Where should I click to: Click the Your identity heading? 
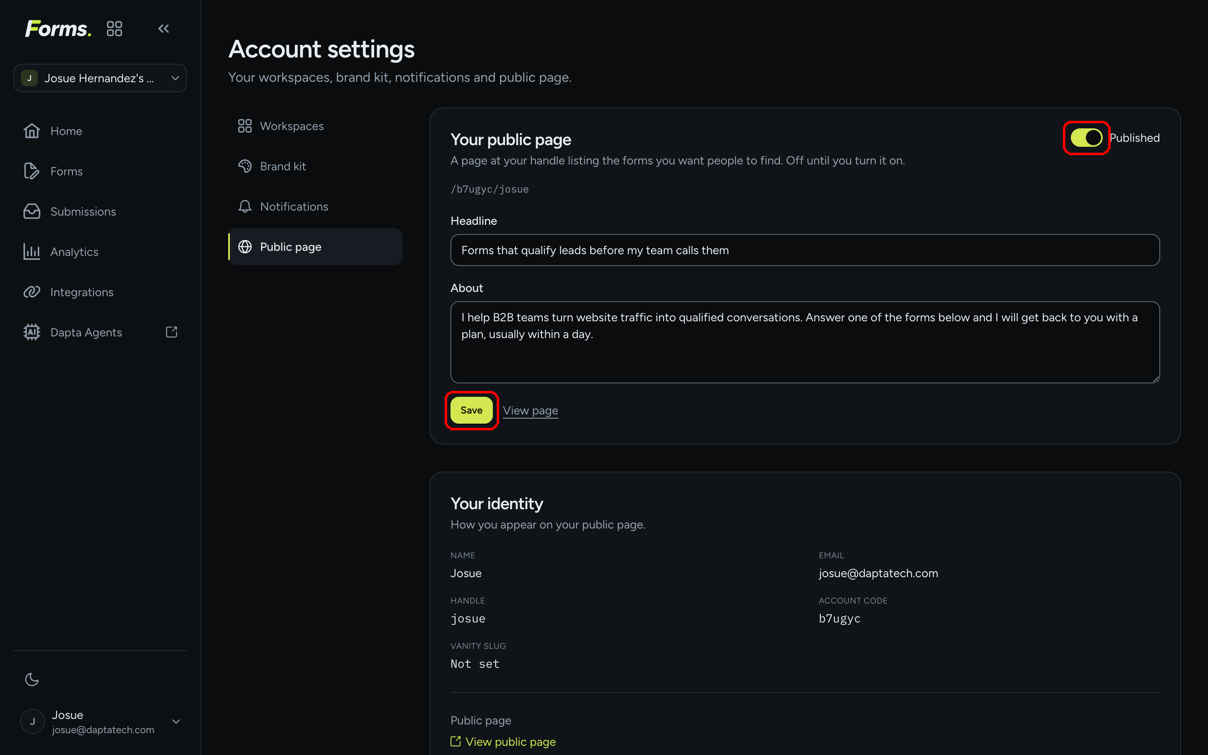click(497, 504)
